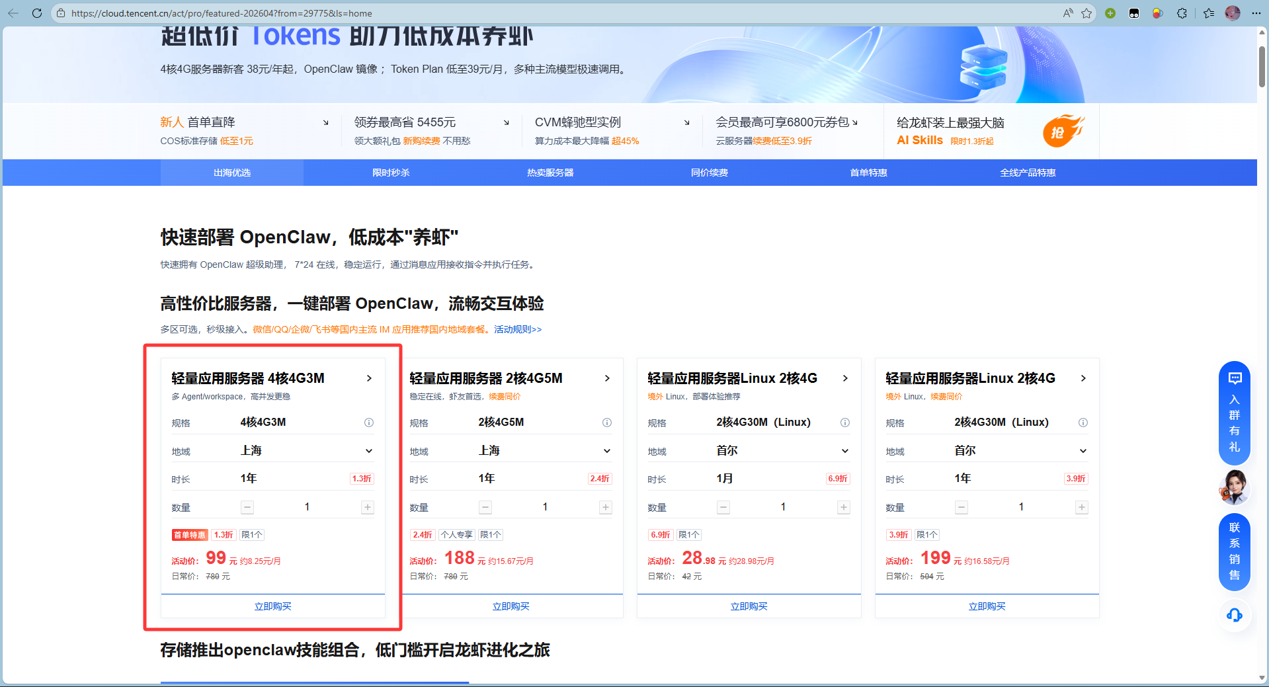Increase quantity on 首尔 1年 card
The height and width of the screenshot is (687, 1269).
(1082, 507)
